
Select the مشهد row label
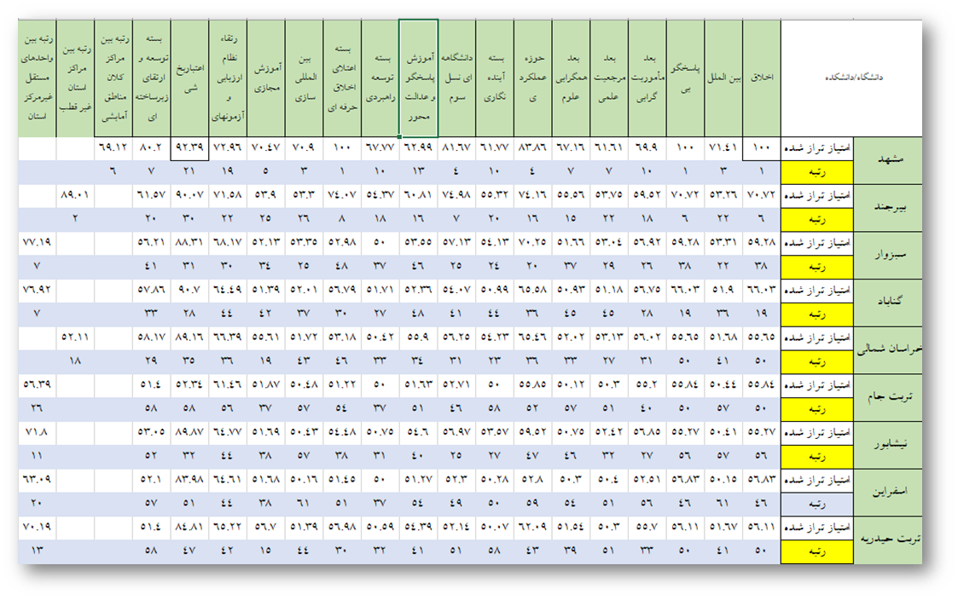887,160
